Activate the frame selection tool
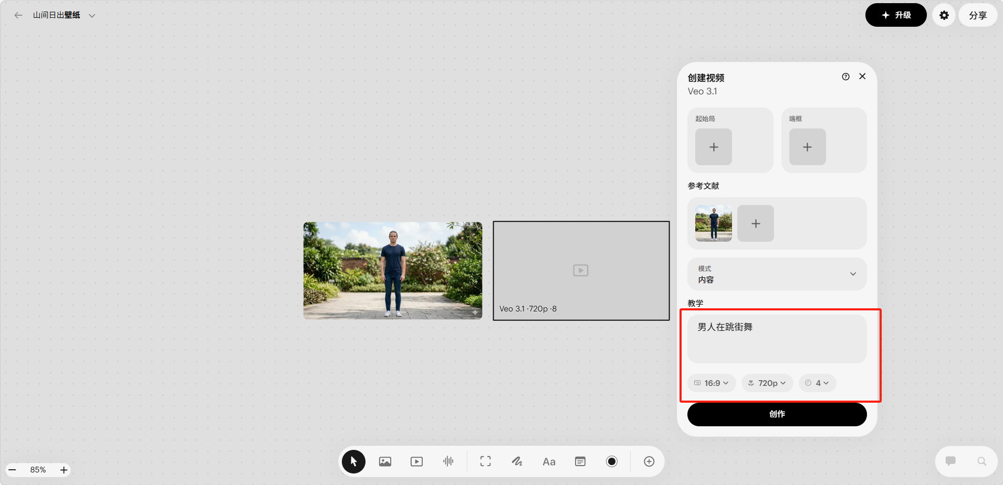The image size is (1003, 485). pos(485,461)
